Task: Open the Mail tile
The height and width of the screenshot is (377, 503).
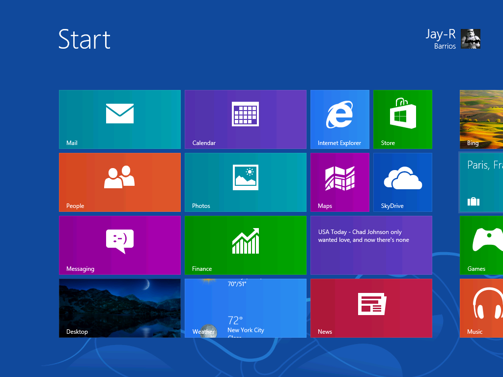Action: (120, 119)
